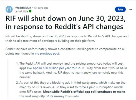This screenshot has width=136, height=100.
Task: Open talklittle's user profile
Action: coord(23,11)
